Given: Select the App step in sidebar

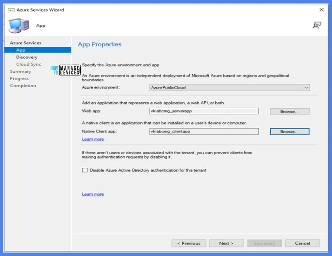Looking at the screenshot, I should click(x=38, y=50).
